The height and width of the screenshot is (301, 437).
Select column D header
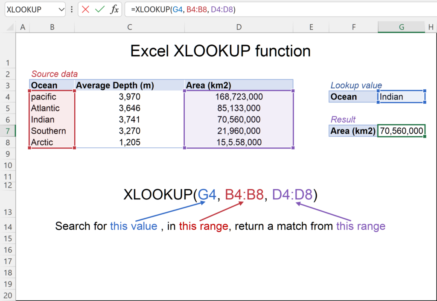pos(239,27)
